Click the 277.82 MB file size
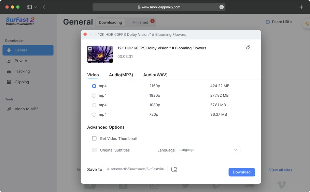The image size is (310, 192). 219,95
